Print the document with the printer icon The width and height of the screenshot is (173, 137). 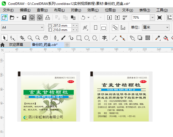[x=48, y=18]
